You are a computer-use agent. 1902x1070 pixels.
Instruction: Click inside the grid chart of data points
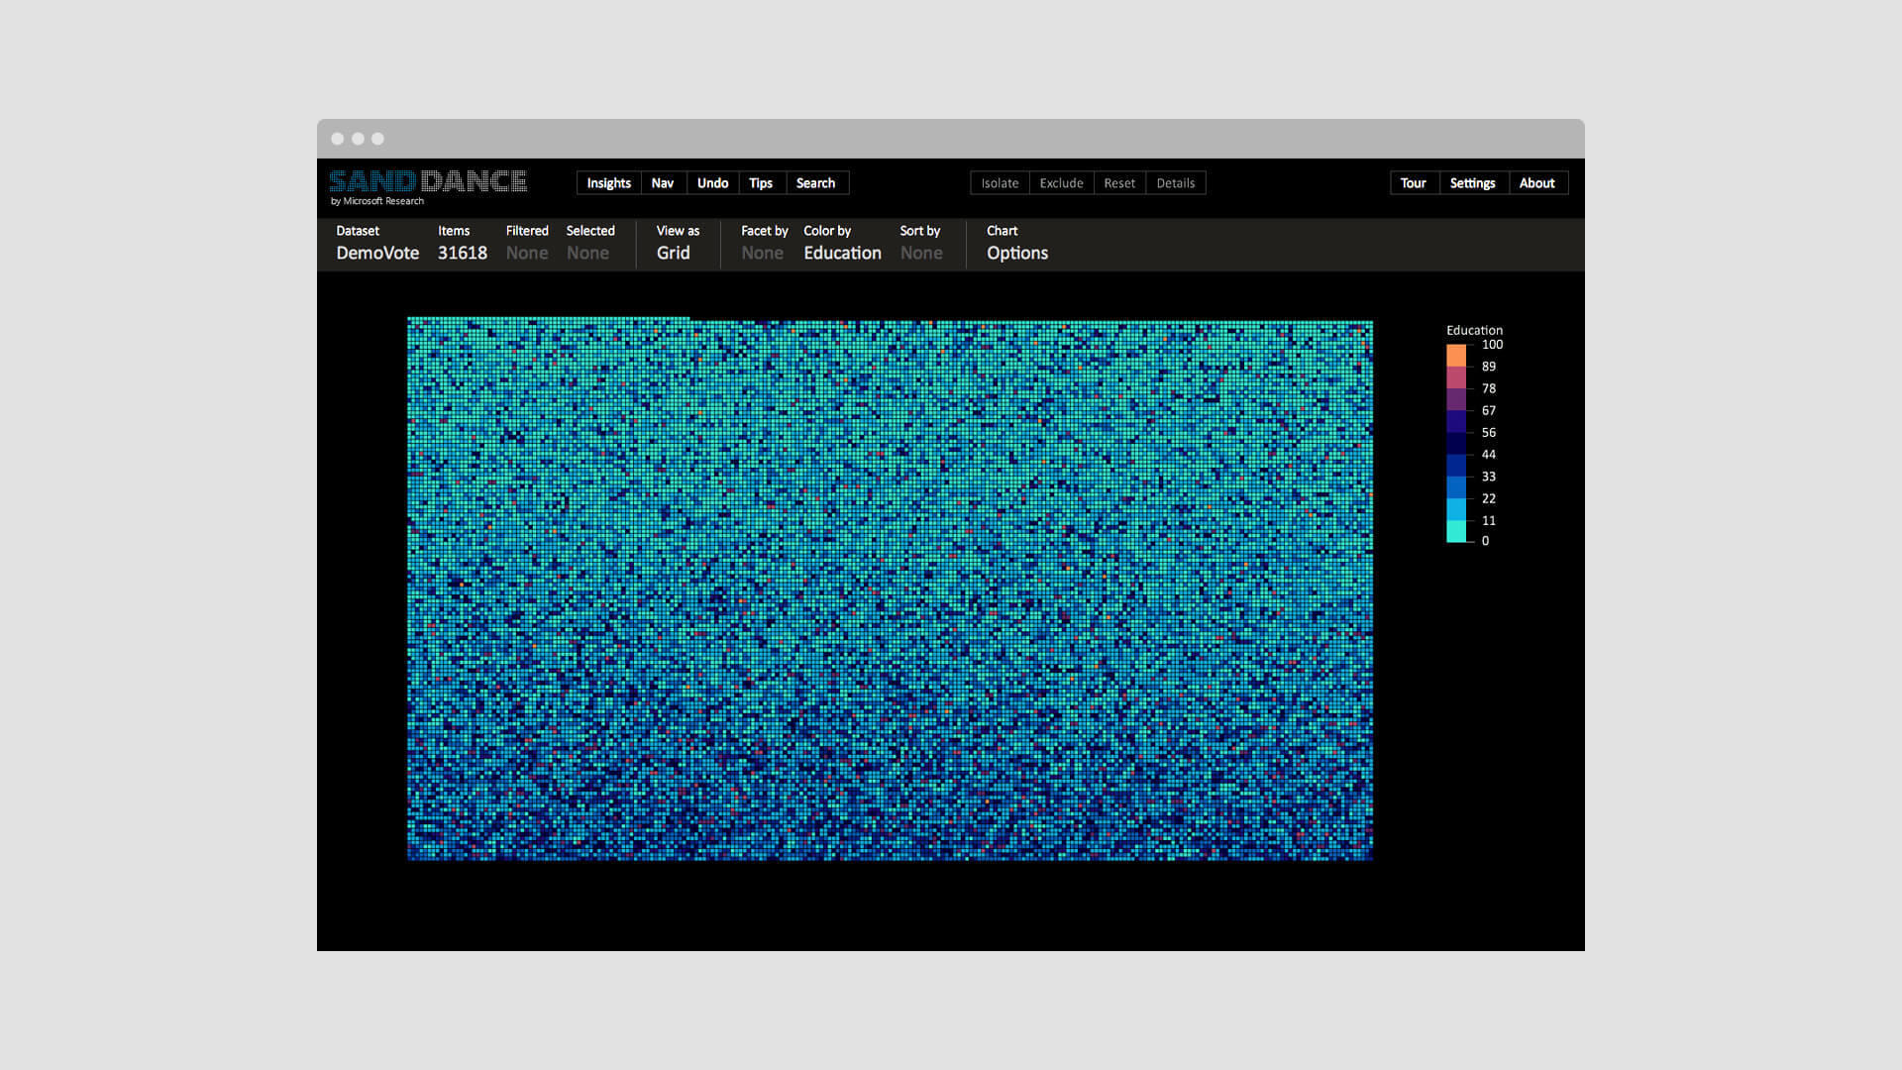coord(890,588)
